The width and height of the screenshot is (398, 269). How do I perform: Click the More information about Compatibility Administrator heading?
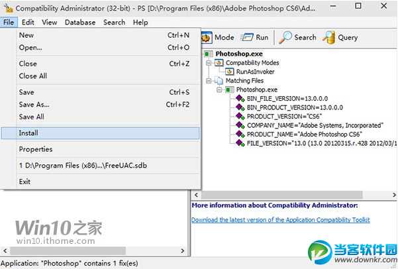click(x=275, y=205)
